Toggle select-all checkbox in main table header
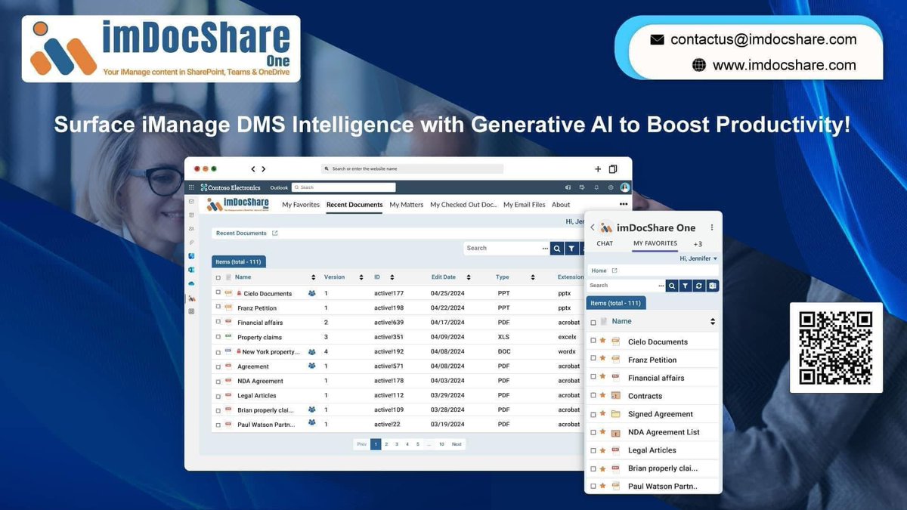 (x=218, y=277)
